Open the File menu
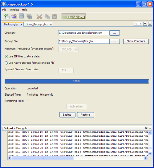 tap(4, 10)
